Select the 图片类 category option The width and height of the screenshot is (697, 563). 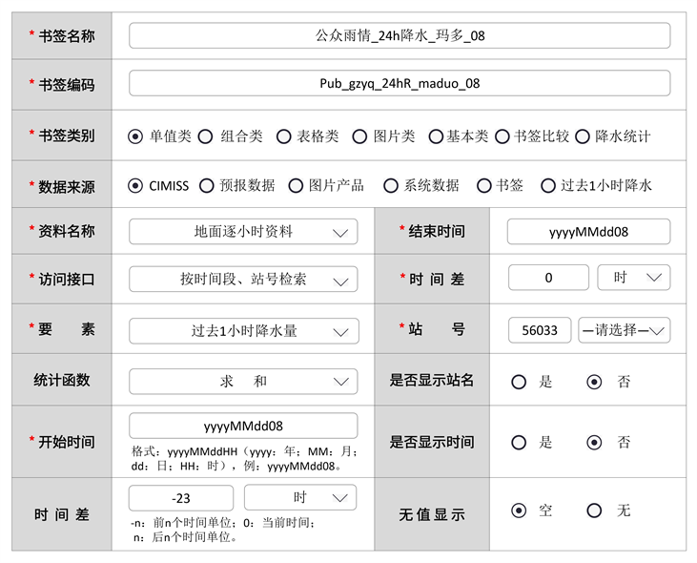tap(359, 136)
